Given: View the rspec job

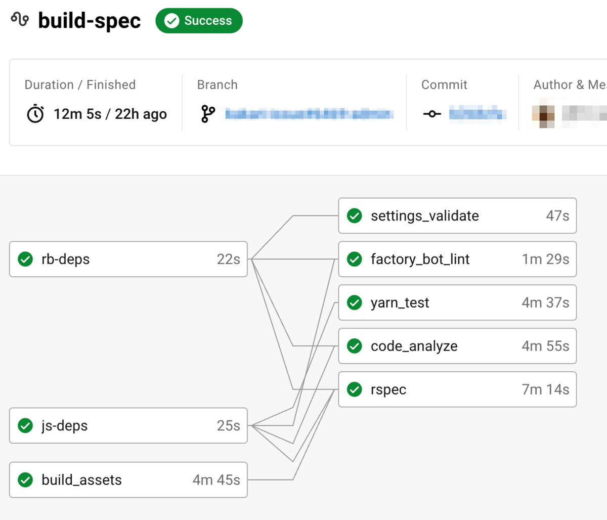Looking at the screenshot, I should click(457, 389).
